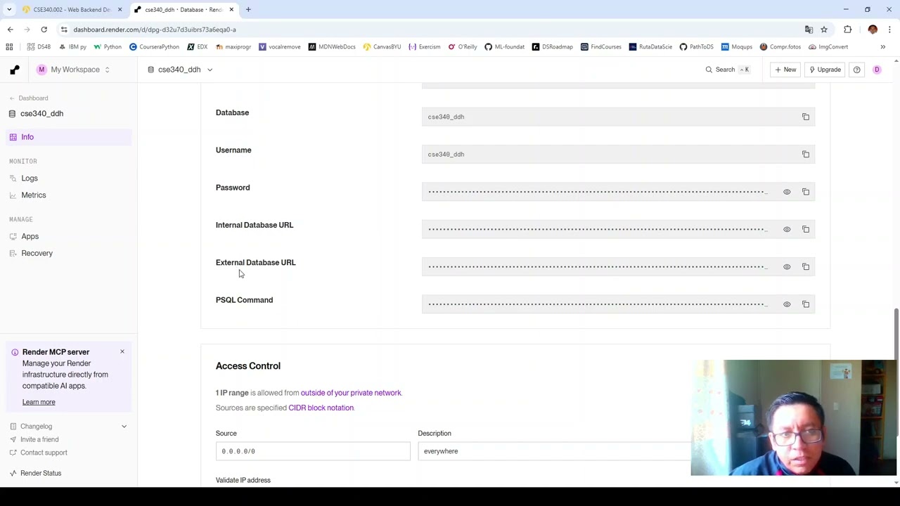Screen dimensions: 900x506
Task: Open CIDR block notation link
Action: 321,408
